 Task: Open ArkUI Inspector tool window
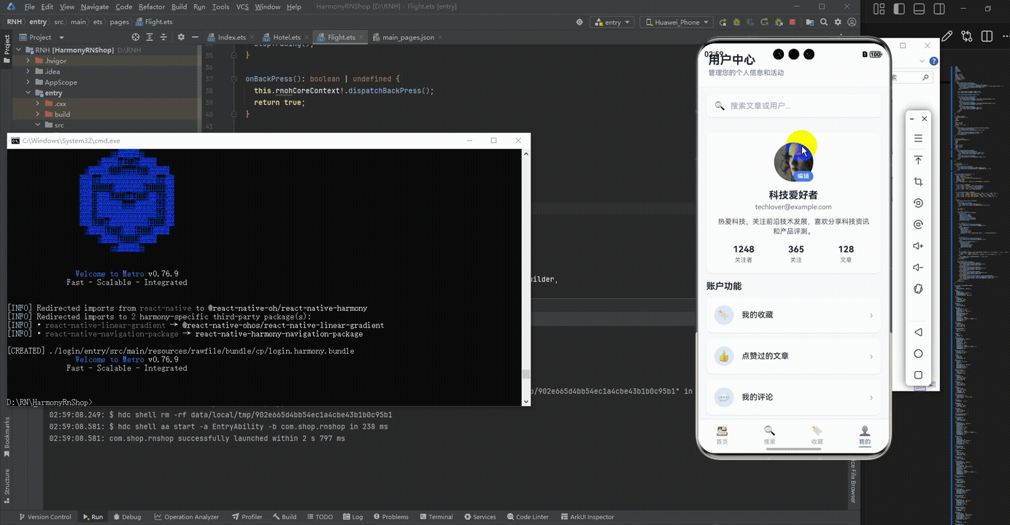pos(585,517)
